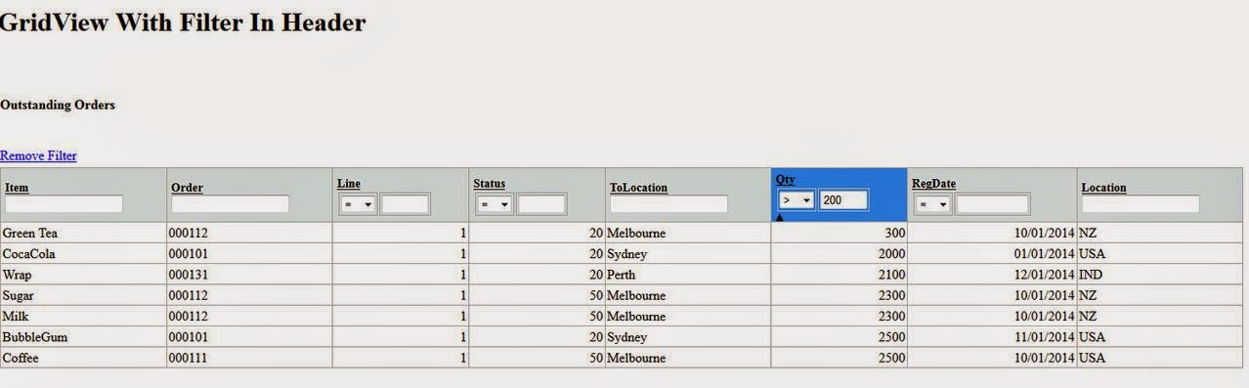Open the Qty operator dropdown showing >
This screenshot has height=388, width=1249.
[x=796, y=200]
